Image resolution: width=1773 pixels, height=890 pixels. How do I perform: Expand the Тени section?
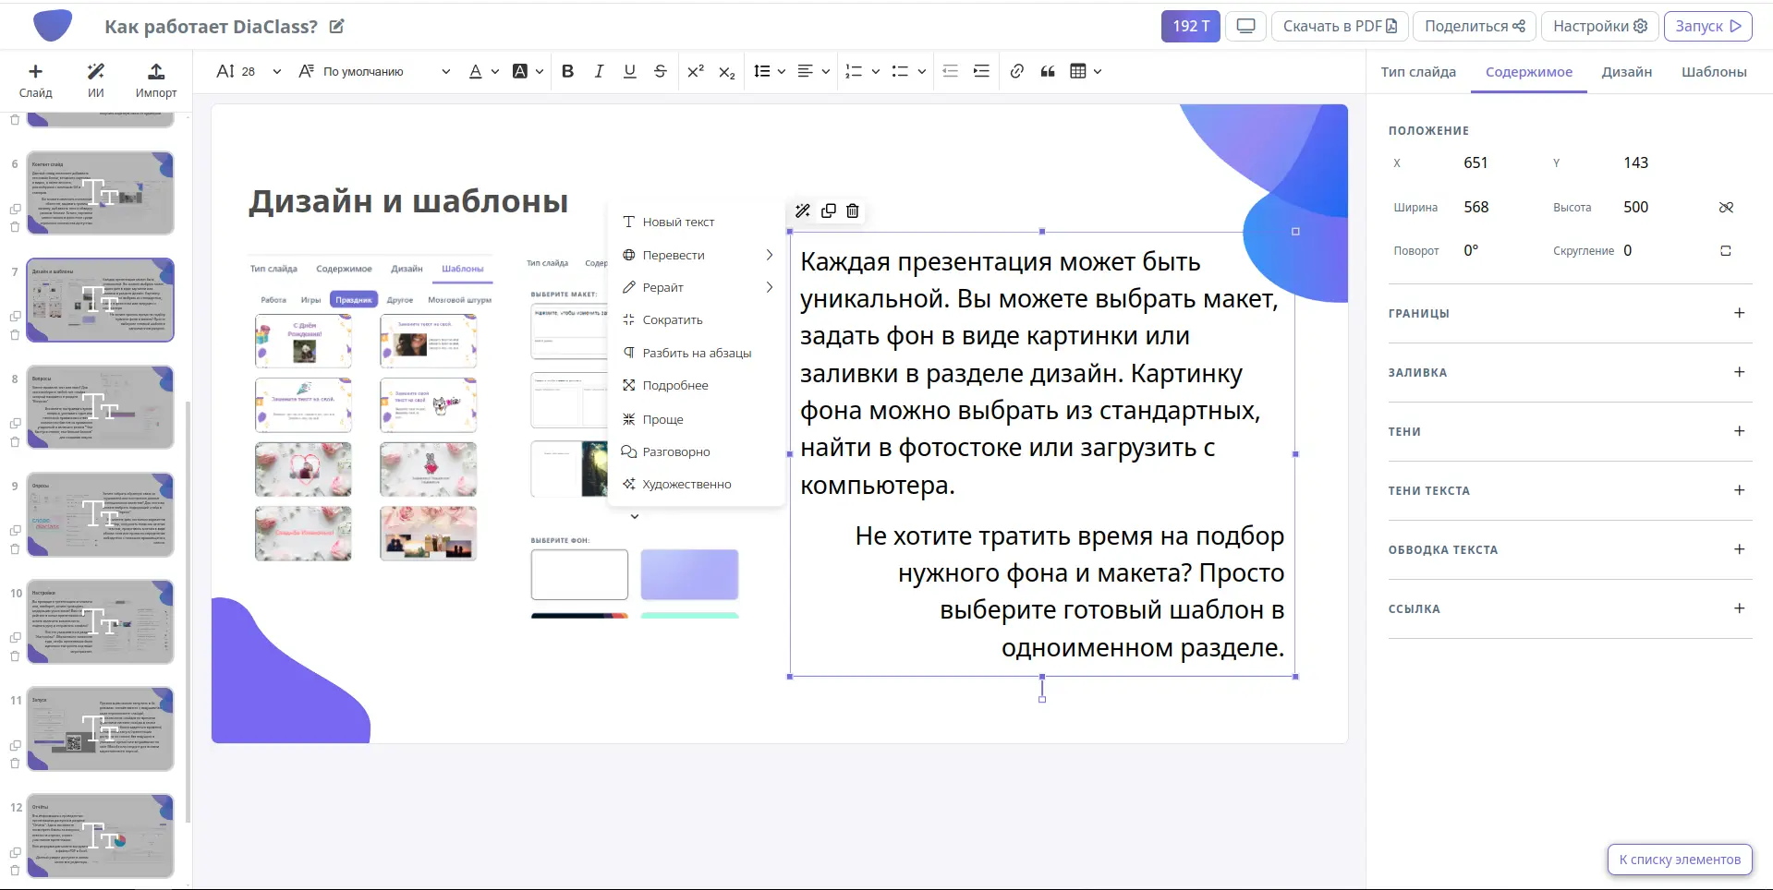pos(1739,431)
